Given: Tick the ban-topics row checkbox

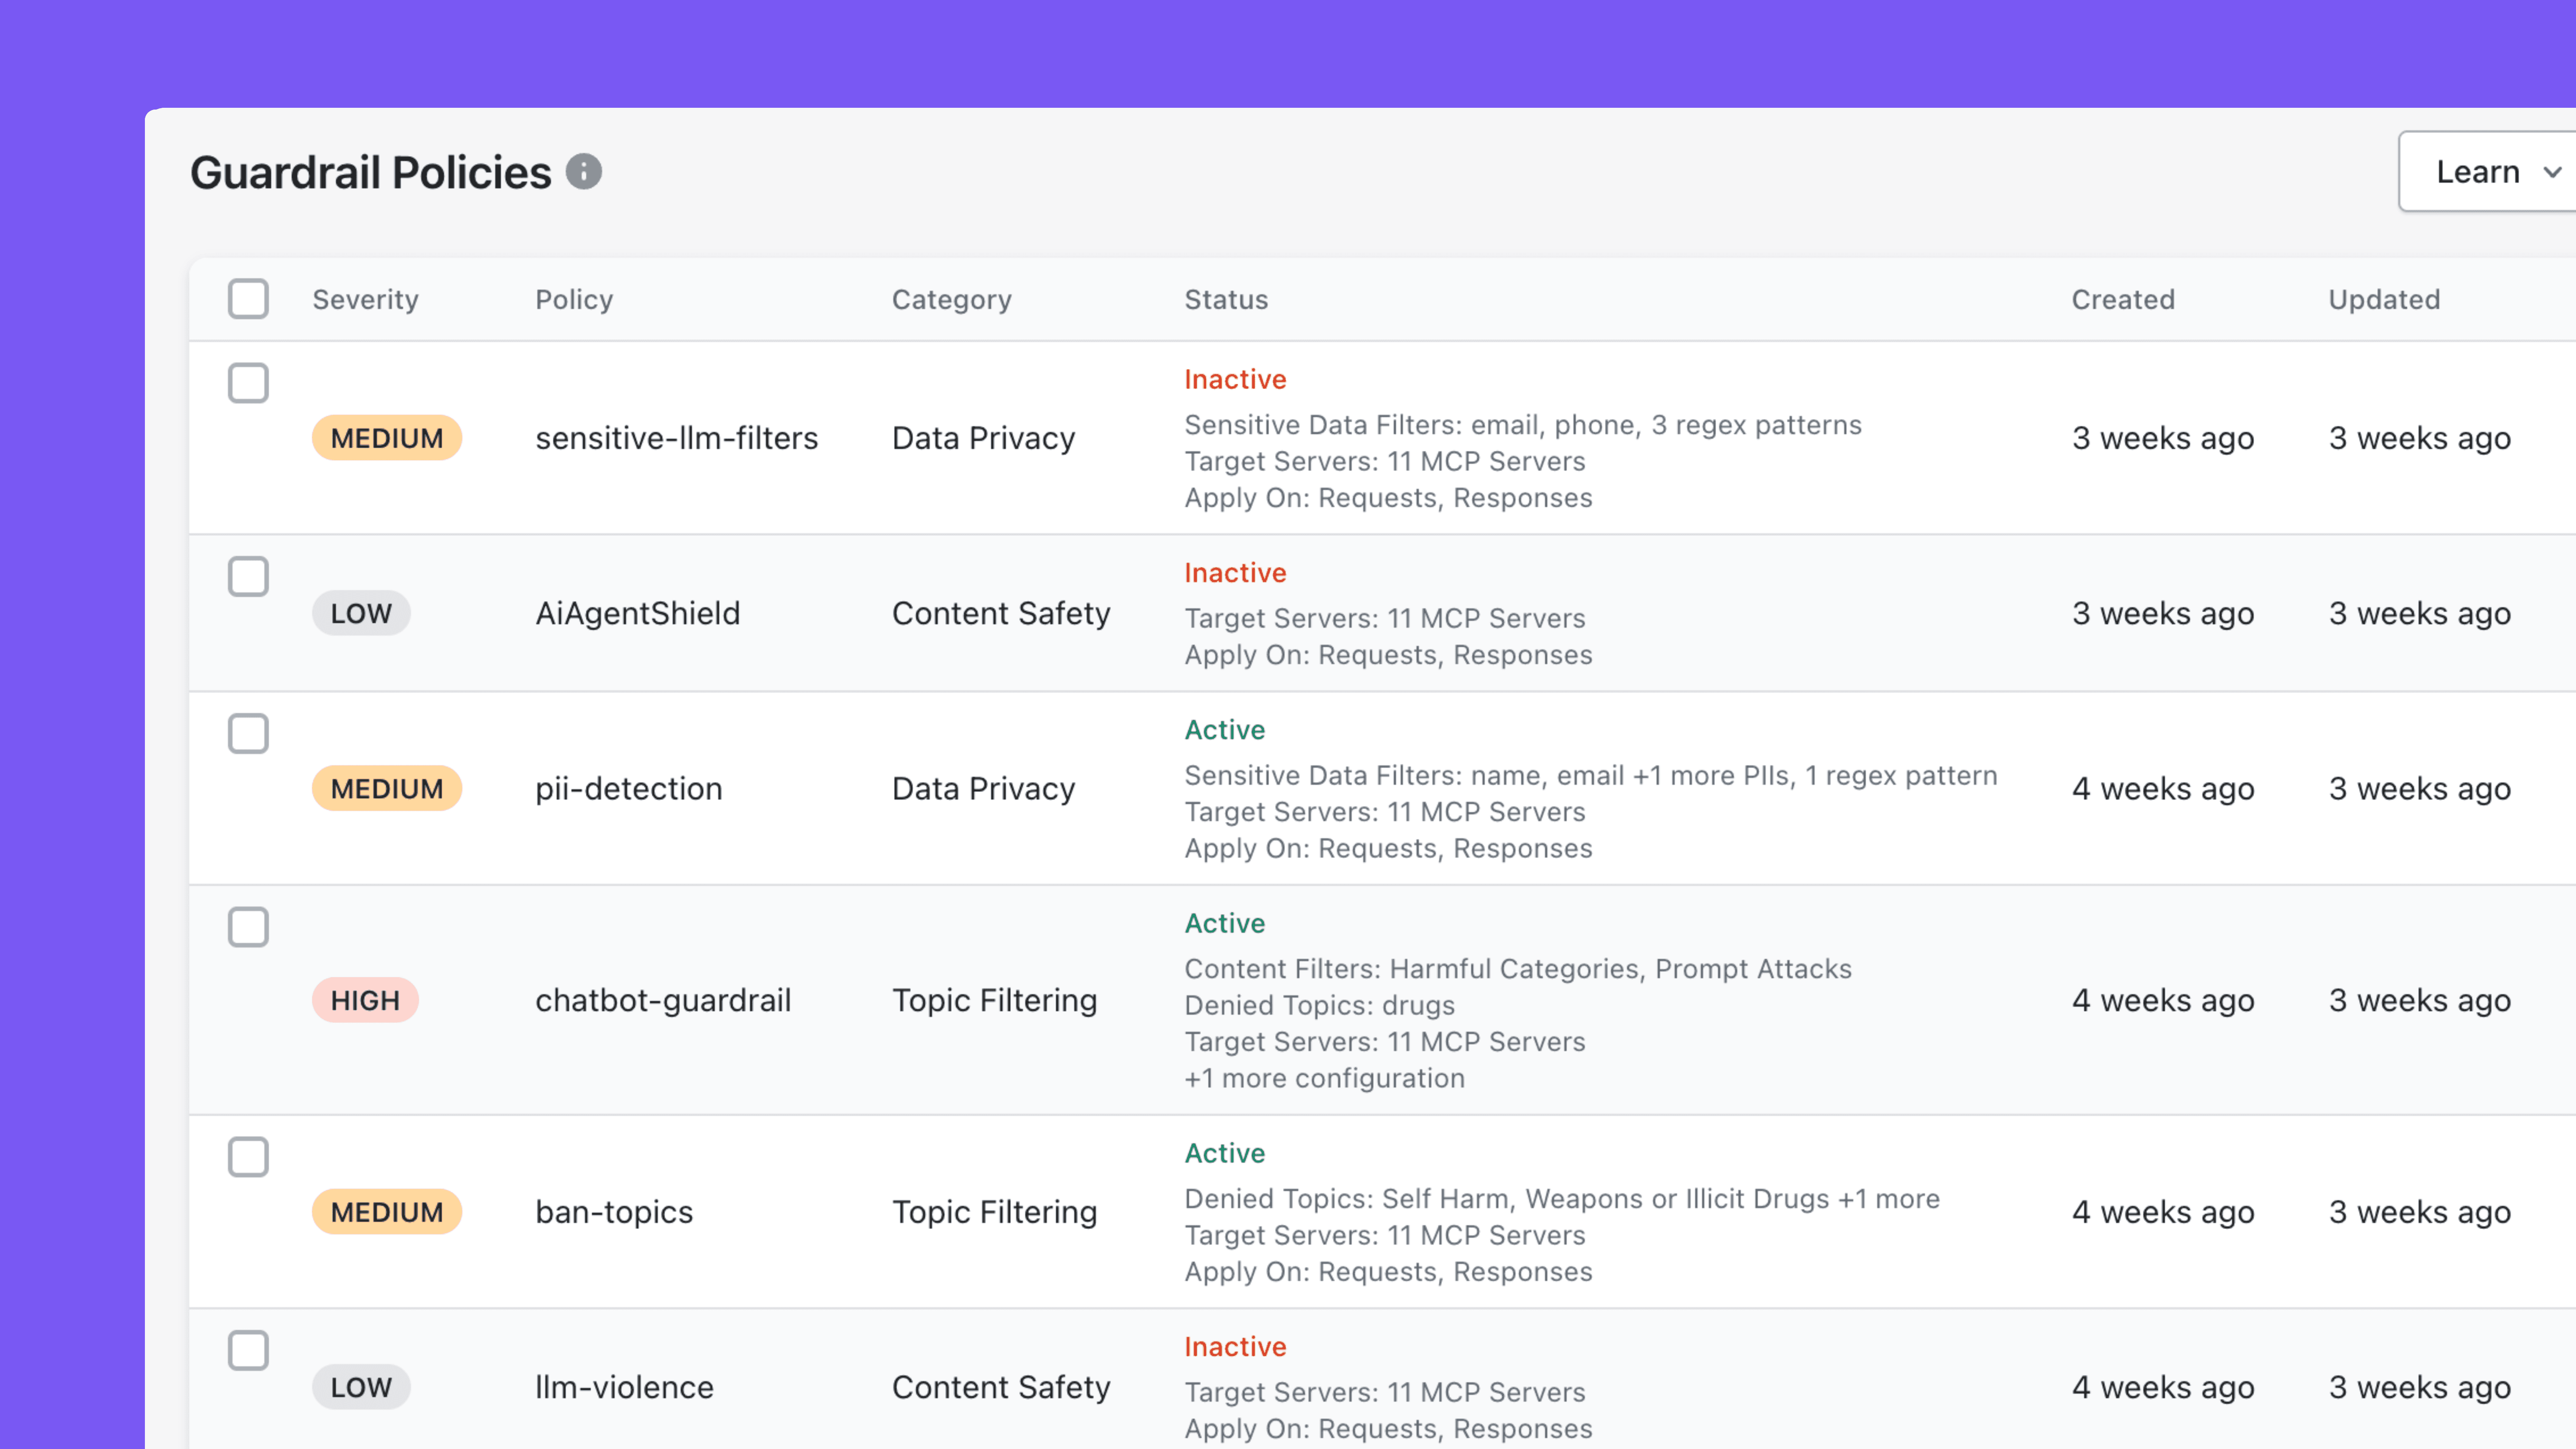Looking at the screenshot, I should (248, 1157).
